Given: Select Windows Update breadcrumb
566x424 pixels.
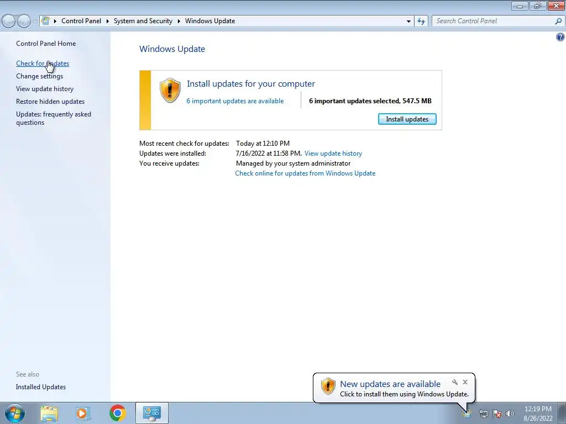Looking at the screenshot, I should (x=210, y=21).
